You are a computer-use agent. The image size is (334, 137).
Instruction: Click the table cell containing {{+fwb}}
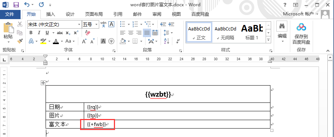coord(177,124)
